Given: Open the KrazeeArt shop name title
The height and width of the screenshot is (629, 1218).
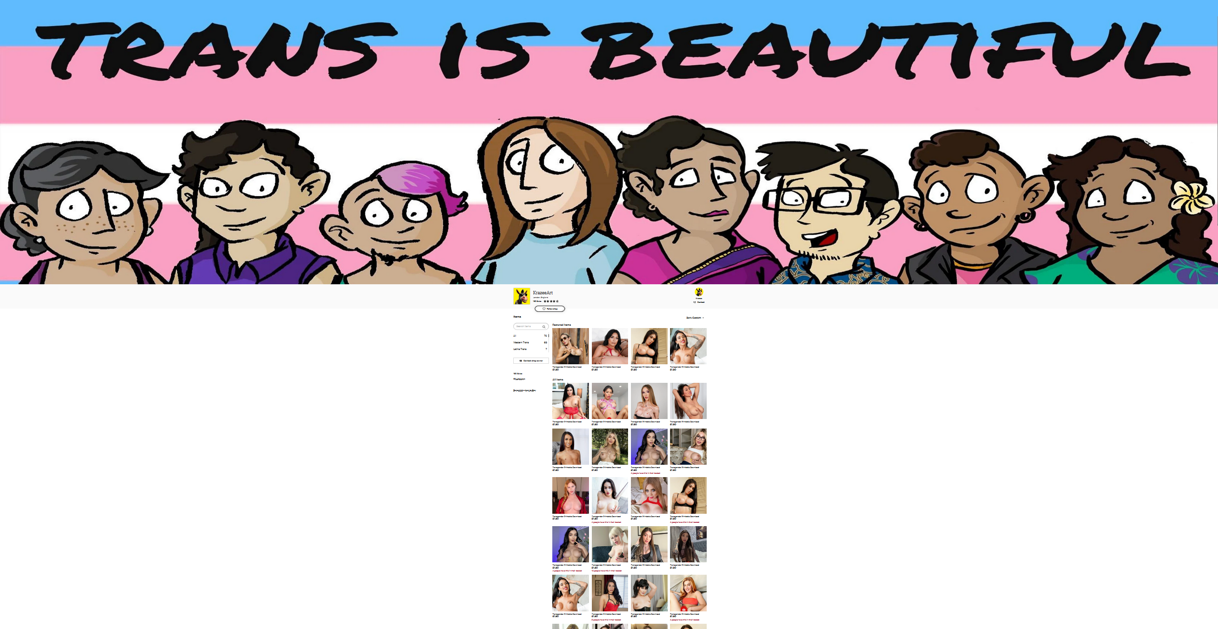Looking at the screenshot, I should pyautogui.click(x=543, y=293).
